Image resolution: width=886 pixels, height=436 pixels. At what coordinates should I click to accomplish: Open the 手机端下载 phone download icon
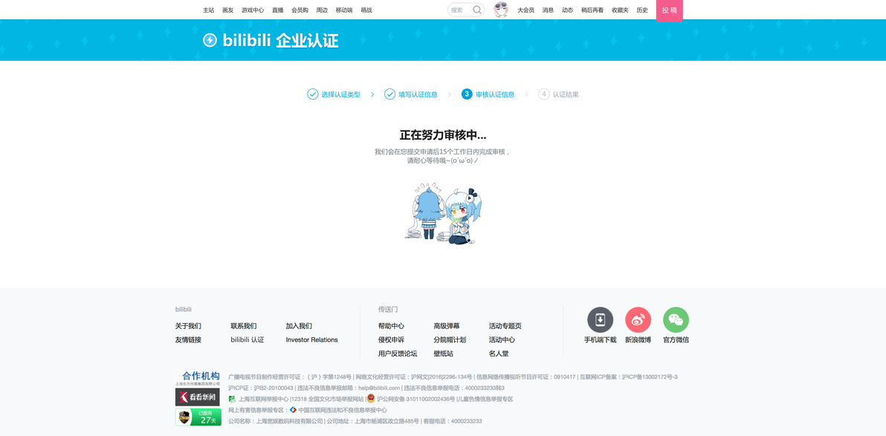click(600, 319)
